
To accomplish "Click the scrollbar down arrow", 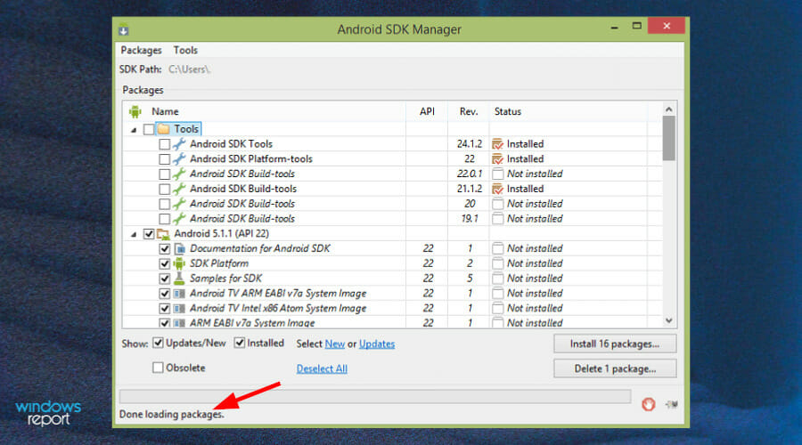I will (x=668, y=320).
